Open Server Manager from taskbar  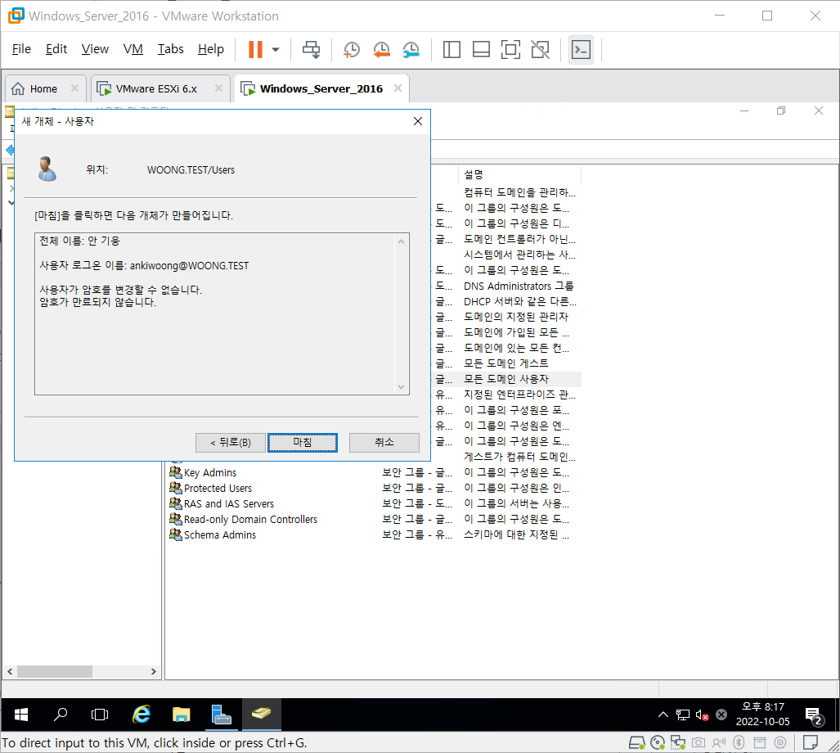[221, 715]
